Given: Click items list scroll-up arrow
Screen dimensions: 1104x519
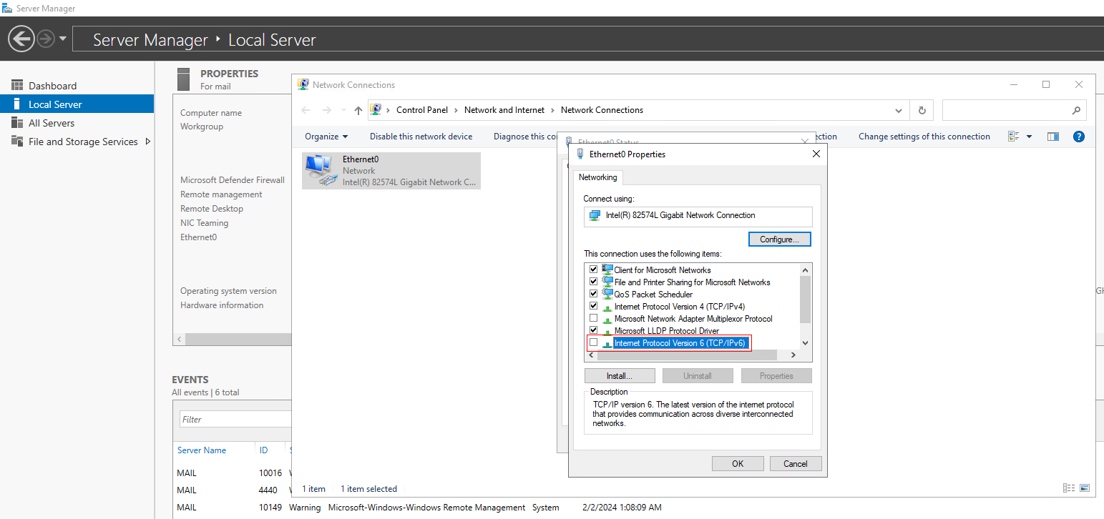Looking at the screenshot, I should [805, 270].
